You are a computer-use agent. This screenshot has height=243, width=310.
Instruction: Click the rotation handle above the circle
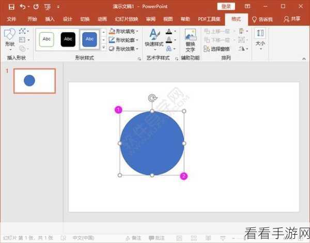tap(152, 98)
